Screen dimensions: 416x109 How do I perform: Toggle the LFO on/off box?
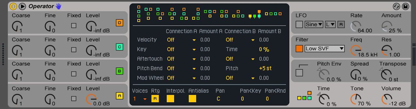click(299, 24)
